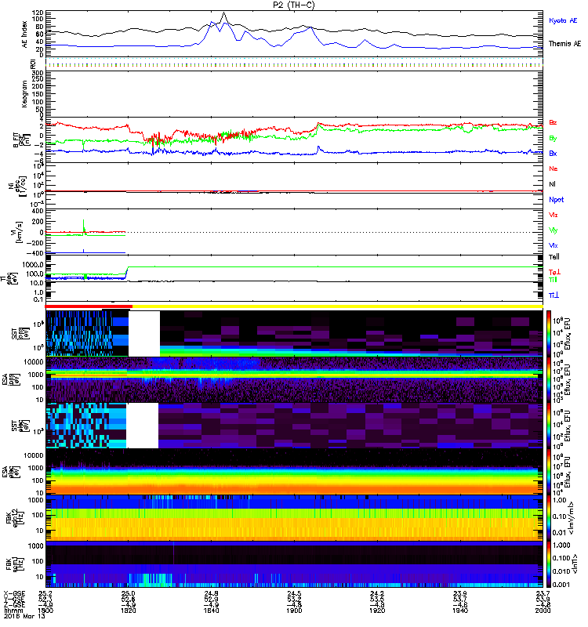Click the red Bz legend label
This screenshot has height=627, width=588.
553,123
